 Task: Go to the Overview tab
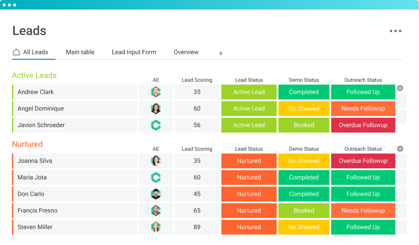point(186,52)
